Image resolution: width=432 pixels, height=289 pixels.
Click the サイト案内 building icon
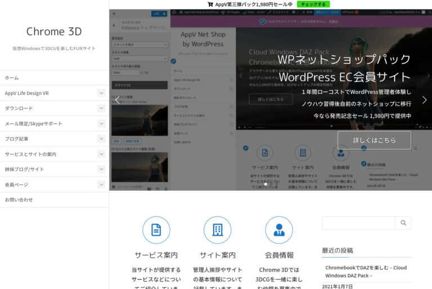pos(218,230)
